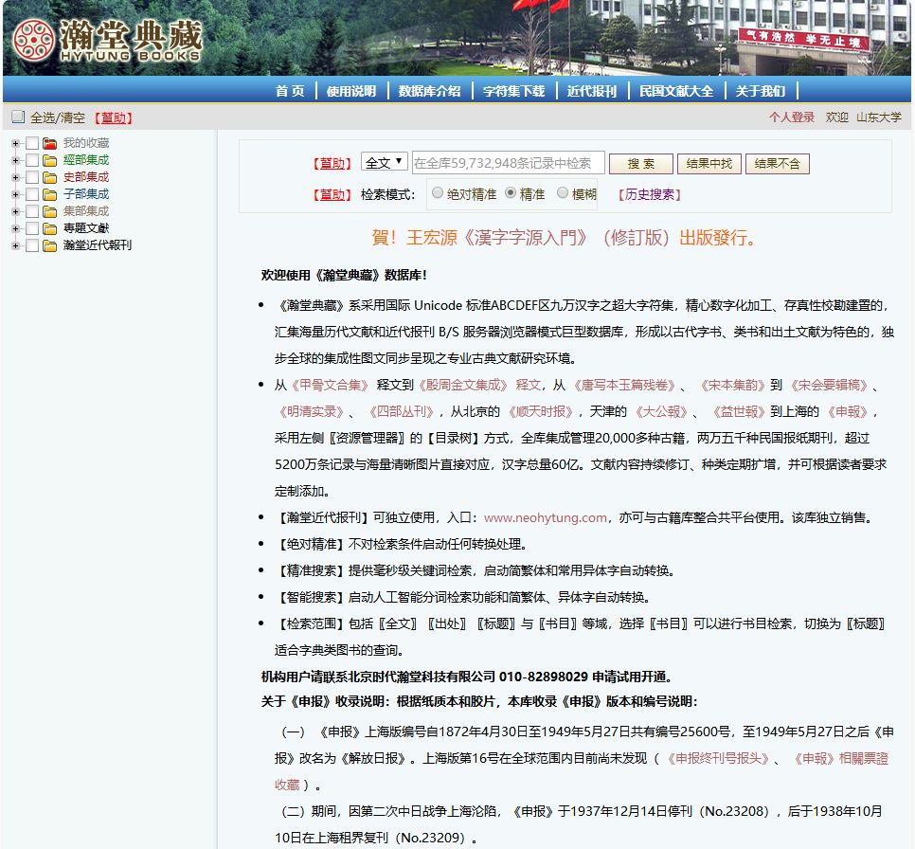The width and height of the screenshot is (915, 849).
Task: Open the 《唐写本玉篇残卷》 link
Action: click(x=624, y=386)
